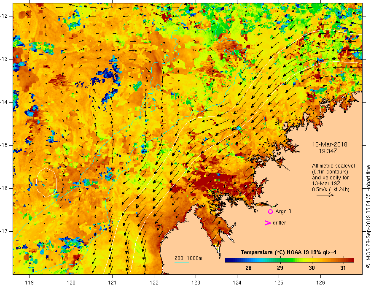Click the longitude axis label 119
371x287 pixels.
point(29,282)
